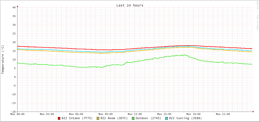
Task: Click the "Last 24 hours" graph title
Action: click(x=130, y=5)
